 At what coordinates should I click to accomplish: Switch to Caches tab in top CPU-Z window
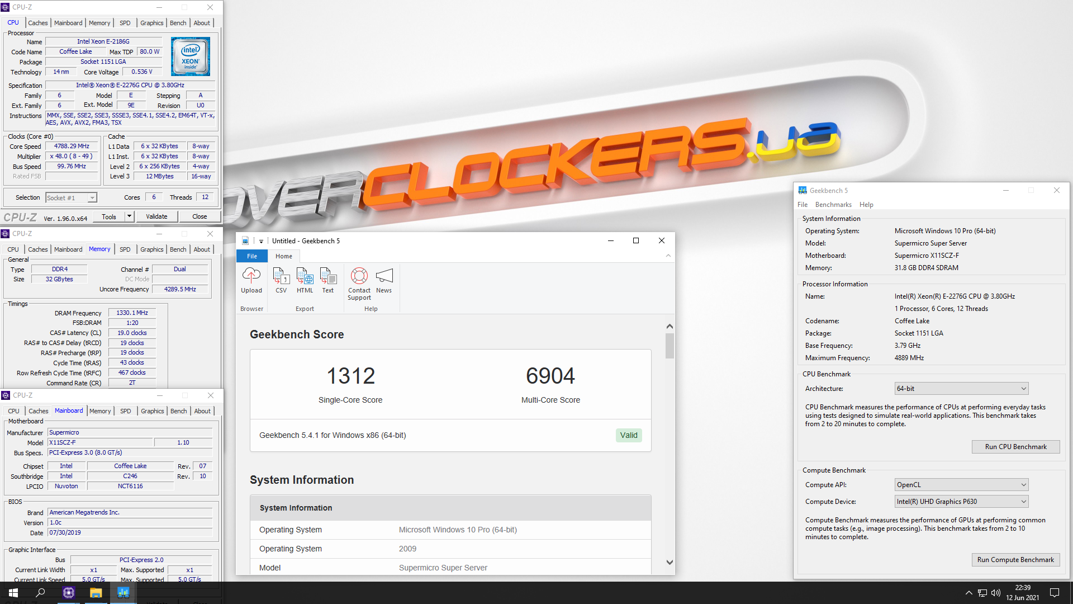(38, 23)
